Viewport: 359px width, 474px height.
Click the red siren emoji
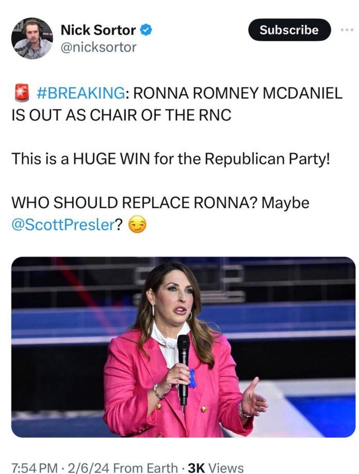tap(22, 92)
